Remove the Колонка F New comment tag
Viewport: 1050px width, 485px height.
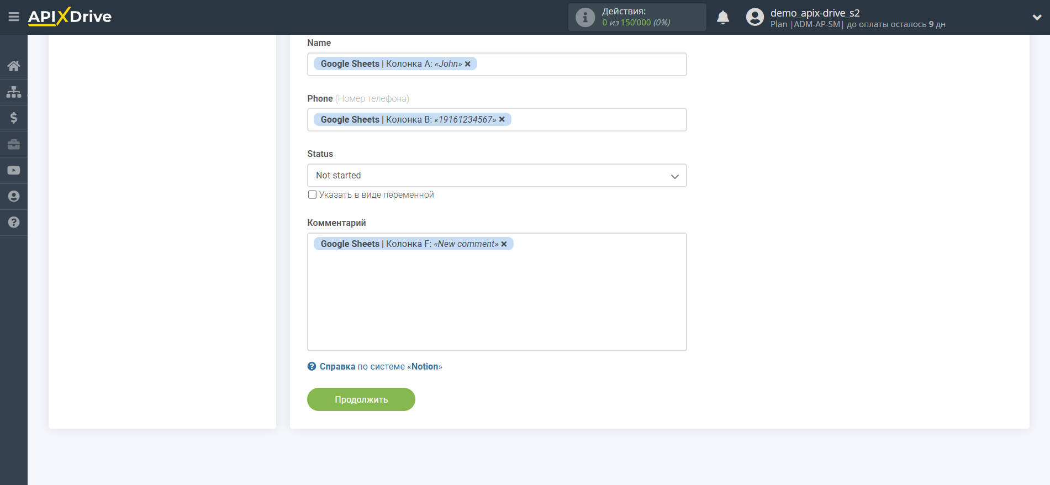[504, 244]
